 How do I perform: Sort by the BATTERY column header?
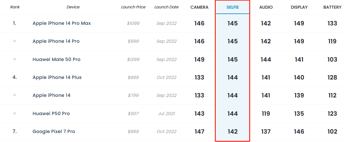[x=332, y=7]
